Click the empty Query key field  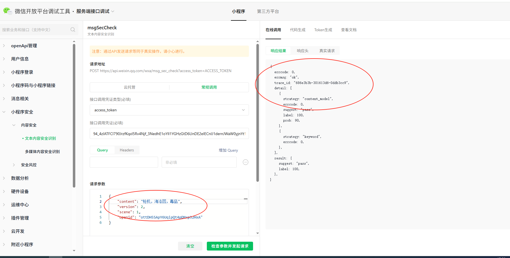124,162
